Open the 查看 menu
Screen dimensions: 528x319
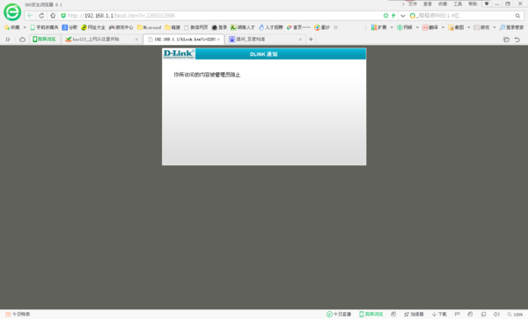tap(428, 4)
